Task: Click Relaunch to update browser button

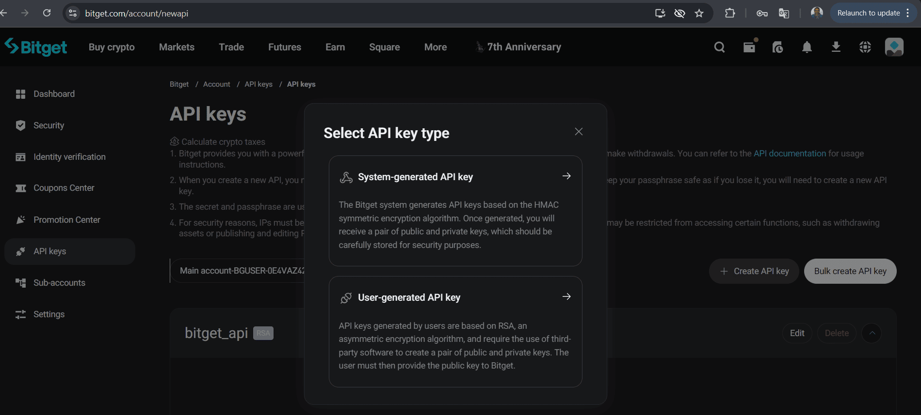Action: (x=873, y=13)
